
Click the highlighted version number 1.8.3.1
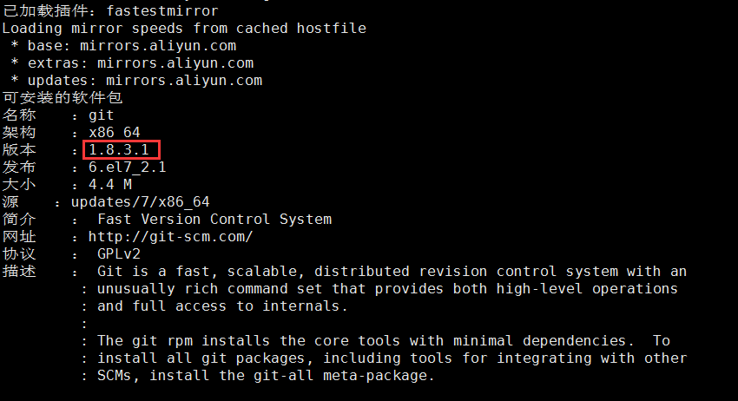click(x=119, y=149)
